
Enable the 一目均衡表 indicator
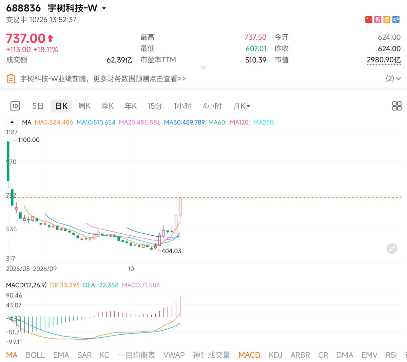tap(136, 355)
